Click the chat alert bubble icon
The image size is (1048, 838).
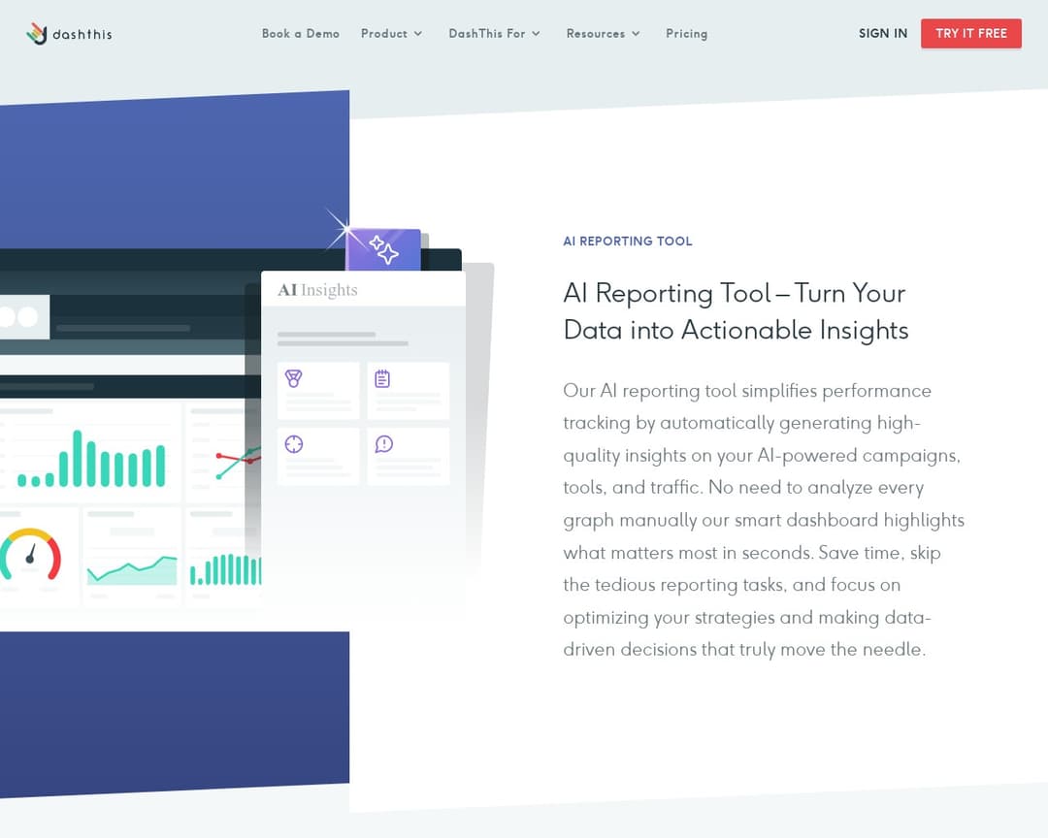(x=383, y=444)
